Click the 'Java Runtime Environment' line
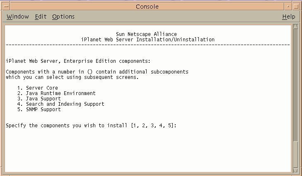The width and height of the screenshot is (302, 176). tap(60, 93)
